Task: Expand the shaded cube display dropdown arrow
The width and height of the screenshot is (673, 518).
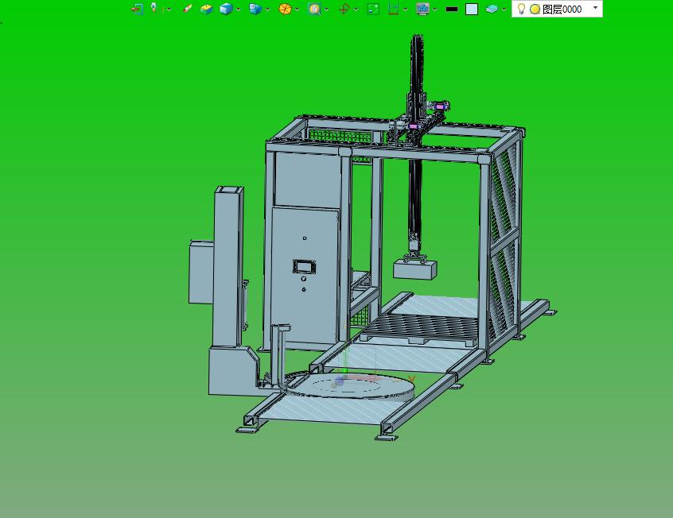Action: [238, 10]
